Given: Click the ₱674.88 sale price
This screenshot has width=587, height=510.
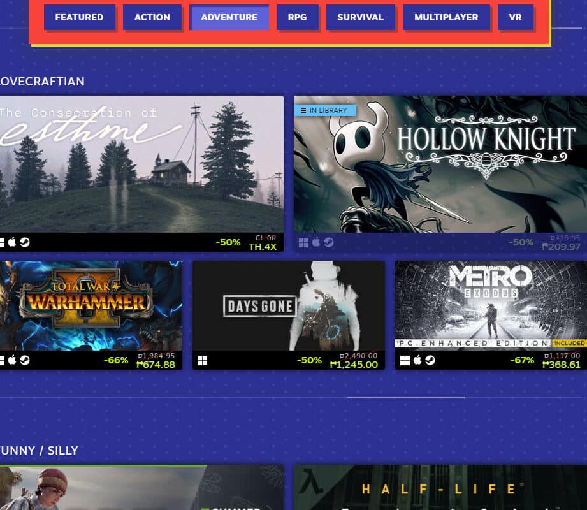Looking at the screenshot, I should (x=156, y=365).
